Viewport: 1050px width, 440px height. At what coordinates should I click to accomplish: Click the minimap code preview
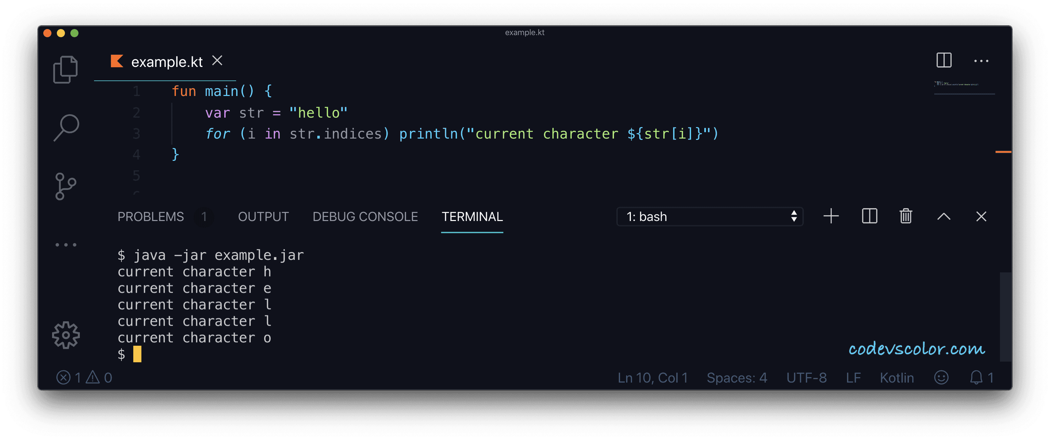pos(956,84)
